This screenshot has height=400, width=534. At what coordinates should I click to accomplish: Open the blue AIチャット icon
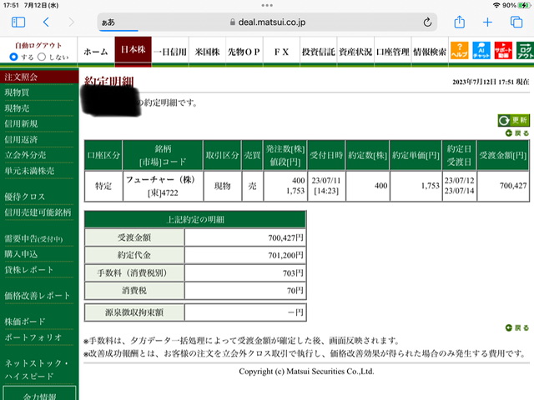click(x=481, y=50)
